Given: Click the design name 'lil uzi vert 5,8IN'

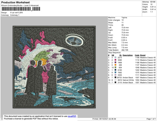Looking at the screenshot, I should click(16, 13).
